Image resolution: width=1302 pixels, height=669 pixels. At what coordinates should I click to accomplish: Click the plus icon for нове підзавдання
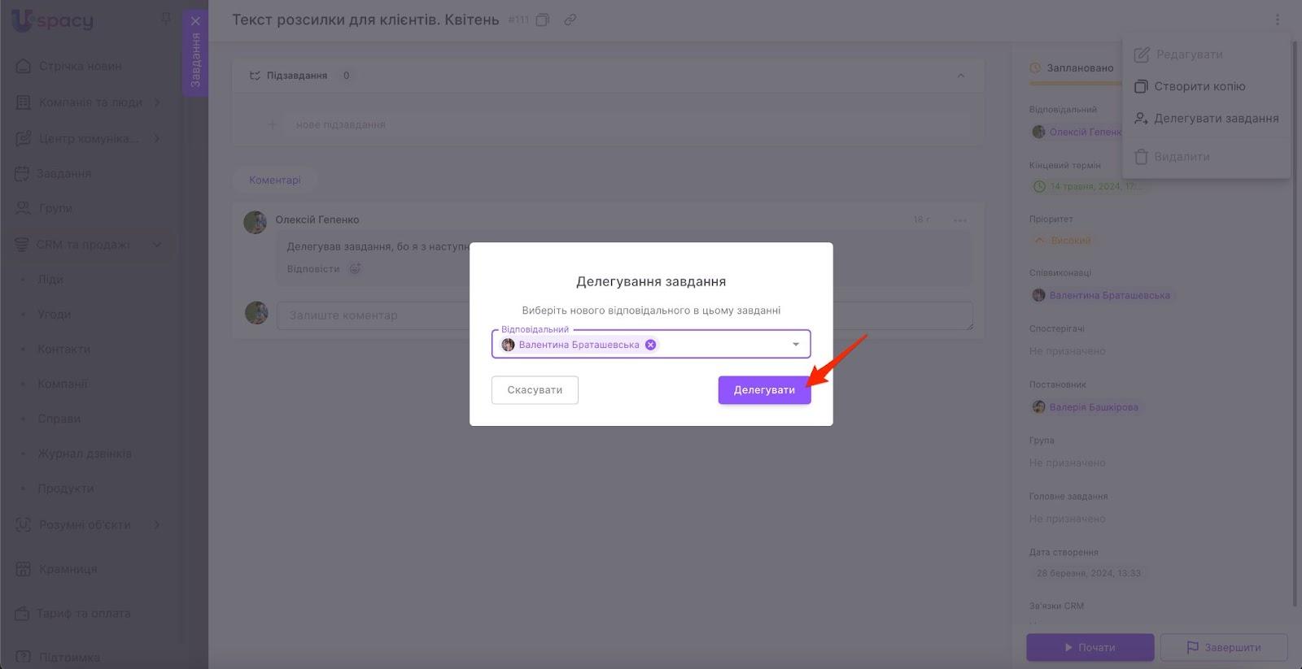[273, 124]
